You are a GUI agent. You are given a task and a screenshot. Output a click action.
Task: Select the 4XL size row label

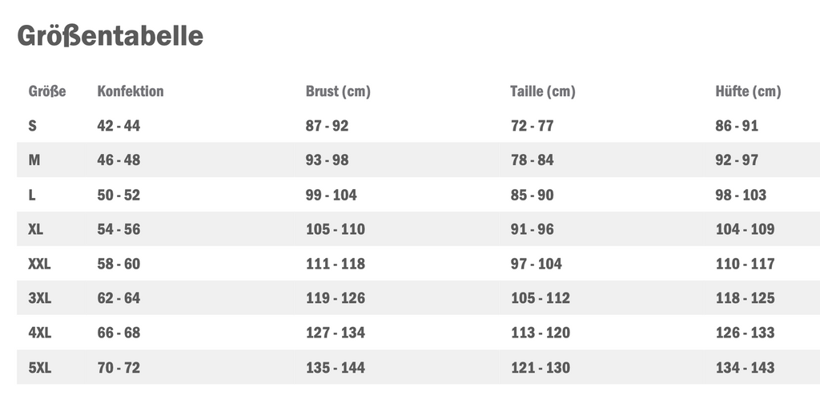(x=40, y=333)
